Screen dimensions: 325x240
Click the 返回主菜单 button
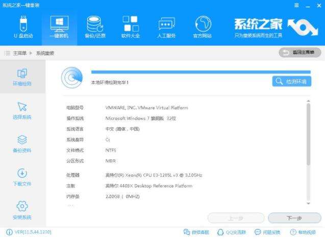point(300,53)
